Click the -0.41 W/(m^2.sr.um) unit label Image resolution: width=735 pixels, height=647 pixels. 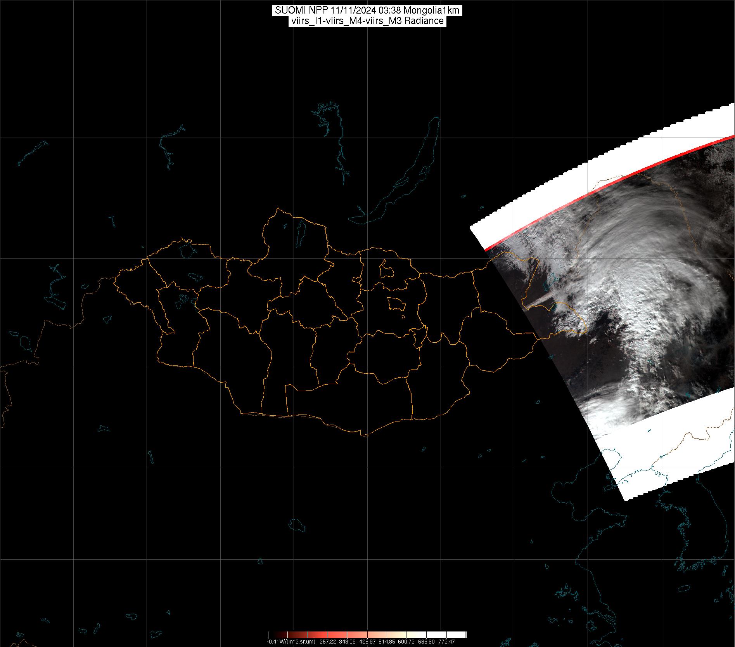pos(290,642)
